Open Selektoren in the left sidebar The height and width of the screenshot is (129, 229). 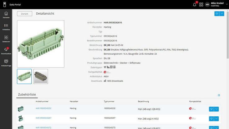pos(6,39)
